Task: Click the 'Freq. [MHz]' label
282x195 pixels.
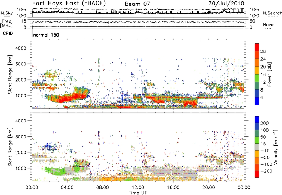Action: point(6,24)
